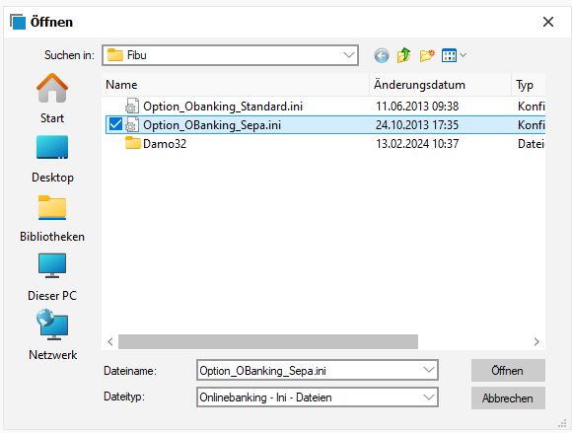Open the Netzwerk location
Screen dimensions: 572x433
(52, 335)
